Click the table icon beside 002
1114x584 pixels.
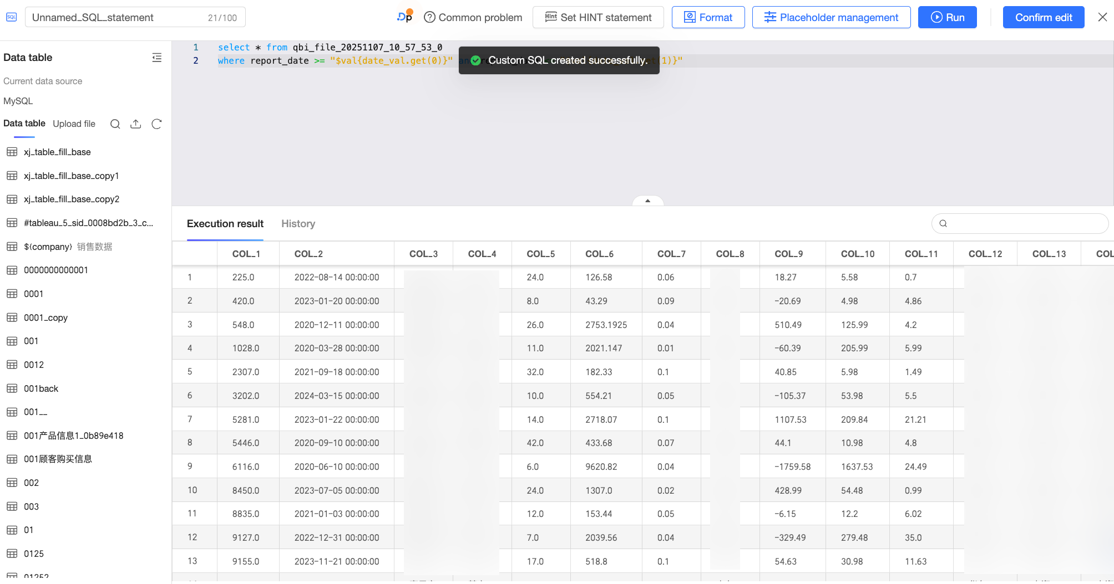(12, 483)
